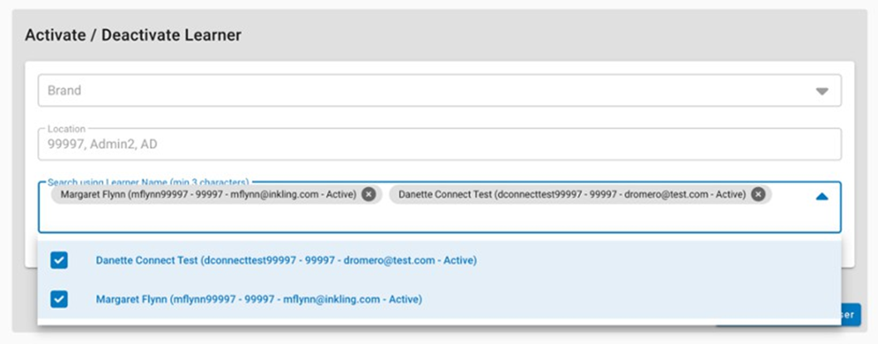Collapse the learner search dropdown arrow
Viewport: 878px width, 344px height.
[x=822, y=197]
